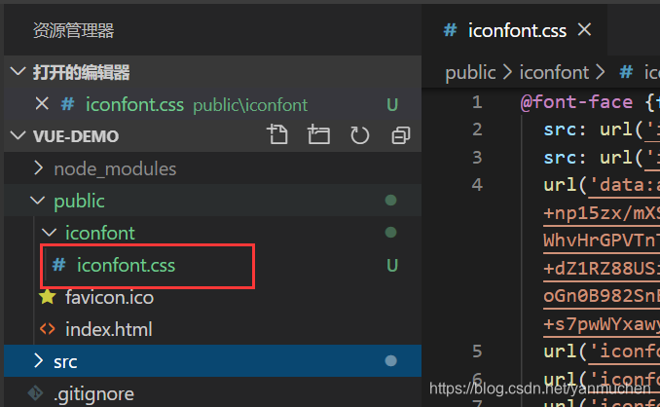Click the public breadcrumb segment
The width and height of the screenshot is (660, 407).
pyautogui.click(x=470, y=73)
